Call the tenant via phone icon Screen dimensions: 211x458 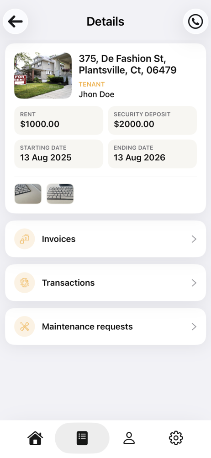(x=195, y=22)
